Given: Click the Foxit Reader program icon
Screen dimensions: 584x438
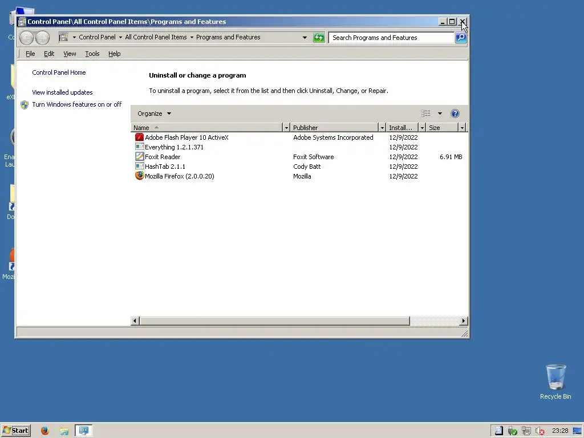Looking at the screenshot, I should tap(139, 157).
